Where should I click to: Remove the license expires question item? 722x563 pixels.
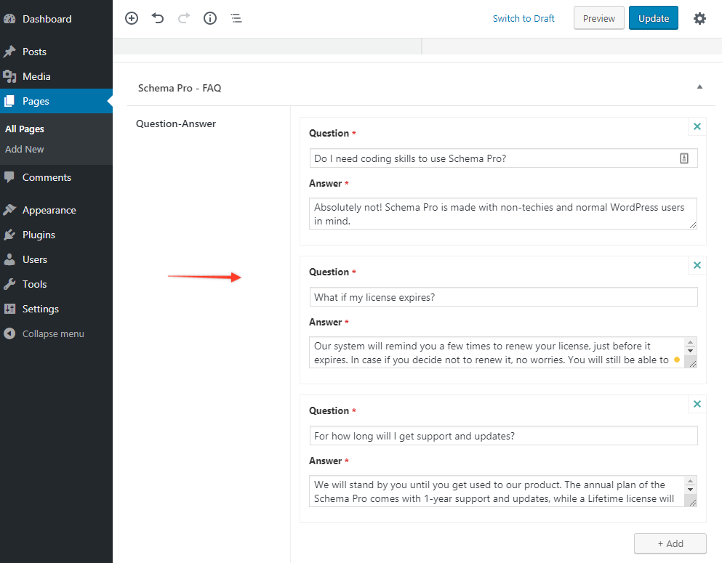[697, 266]
